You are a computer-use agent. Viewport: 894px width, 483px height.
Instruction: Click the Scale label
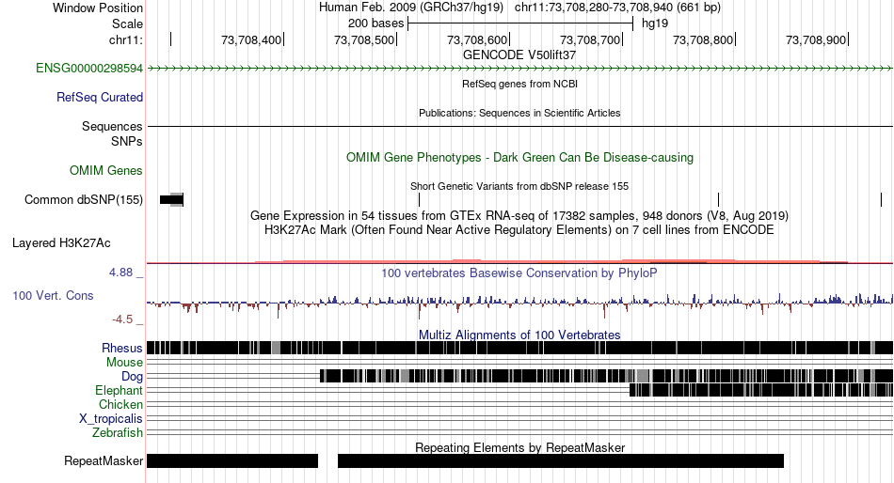(127, 23)
